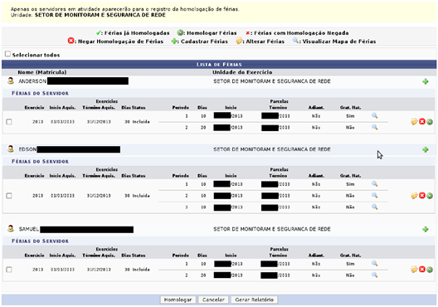Click ANDERSON's user profile icon
Image resolution: width=438 pixels, height=307 pixels.
(11, 81)
